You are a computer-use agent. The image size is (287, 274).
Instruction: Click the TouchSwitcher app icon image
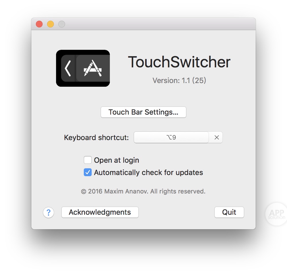point(83,68)
